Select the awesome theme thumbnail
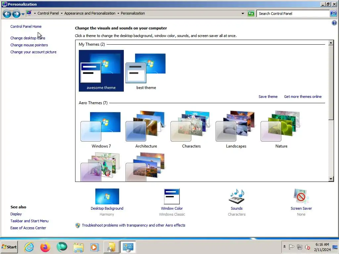 click(x=101, y=71)
